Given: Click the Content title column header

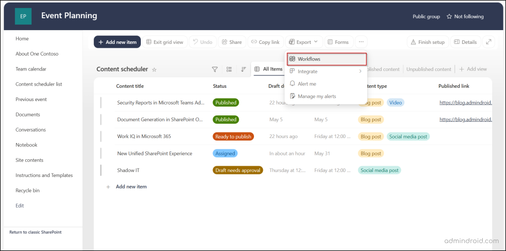Looking at the screenshot, I should point(130,86).
